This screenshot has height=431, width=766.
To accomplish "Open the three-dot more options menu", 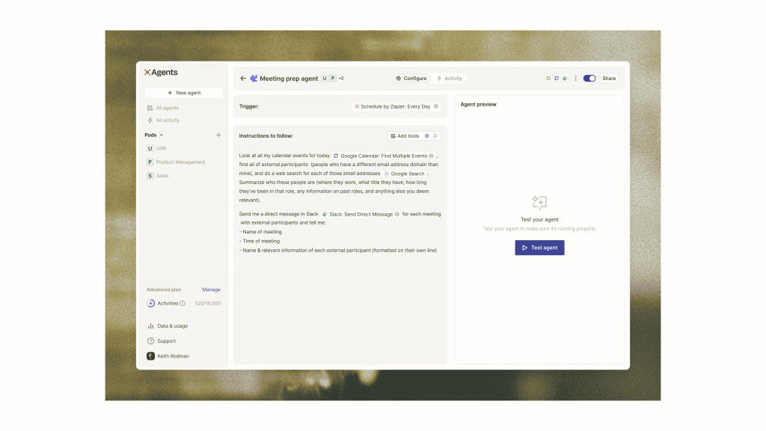I will point(575,79).
